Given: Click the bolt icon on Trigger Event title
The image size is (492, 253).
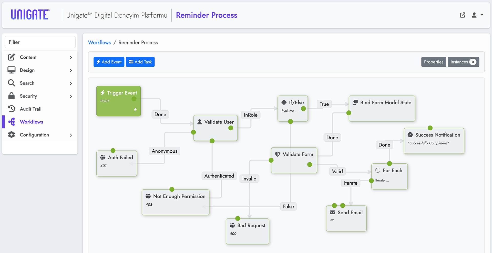Looking at the screenshot, I should (x=102, y=93).
